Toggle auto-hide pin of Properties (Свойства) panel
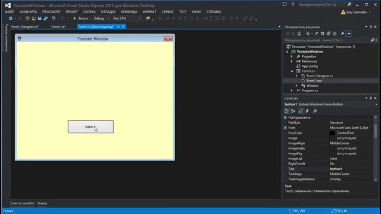The height and width of the screenshot is (214, 381). pyautogui.click(x=371, y=98)
